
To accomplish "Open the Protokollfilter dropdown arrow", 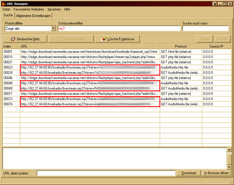I will click(x=53, y=28).
